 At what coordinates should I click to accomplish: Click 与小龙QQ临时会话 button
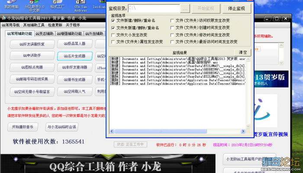point(61,127)
